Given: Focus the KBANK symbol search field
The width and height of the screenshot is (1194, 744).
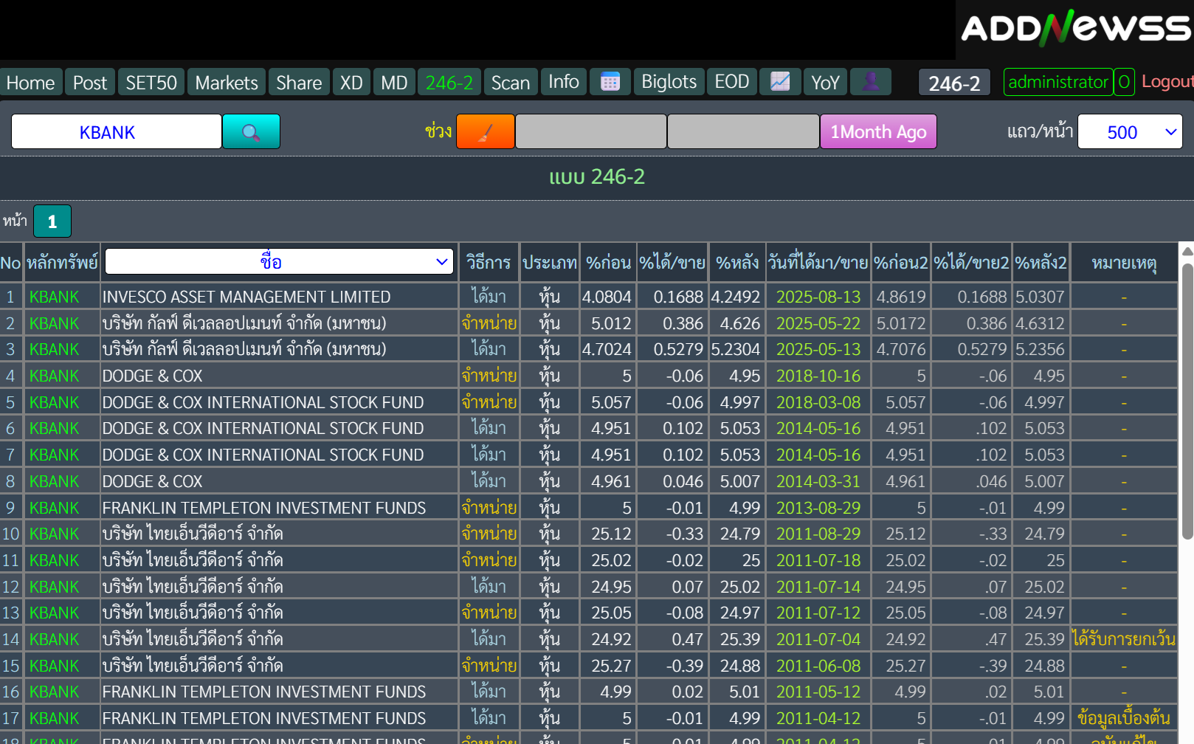Looking at the screenshot, I should tap(117, 131).
